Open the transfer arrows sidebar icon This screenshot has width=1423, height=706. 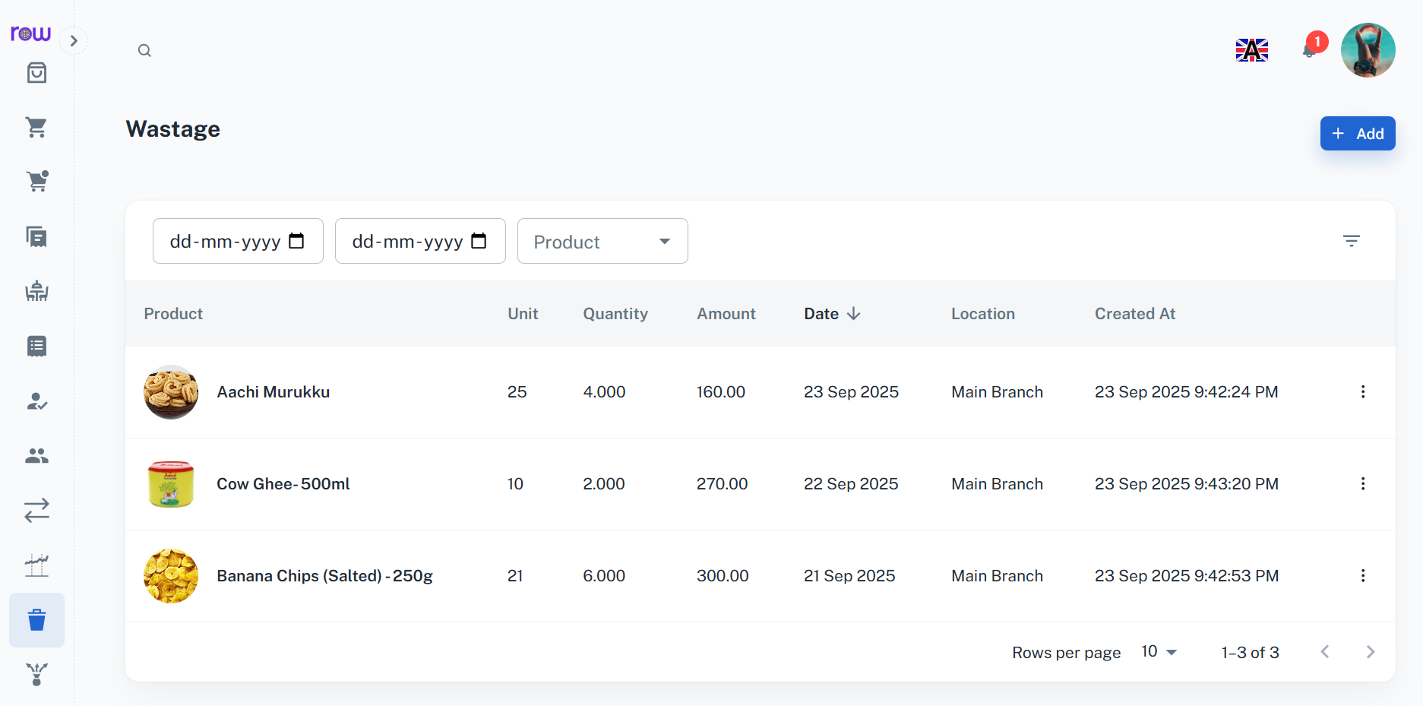point(36,510)
